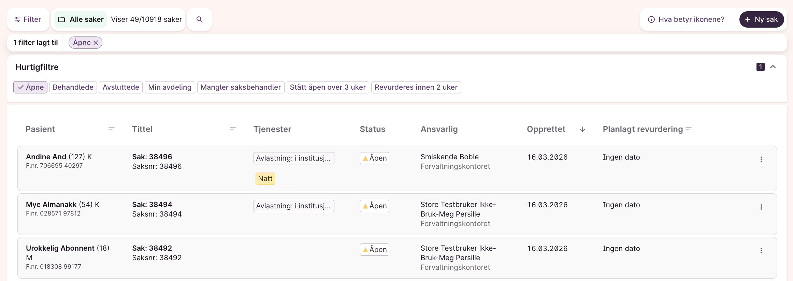793x281 pixels.
Task: Create a new case with Ny sak
Action: tap(761, 19)
